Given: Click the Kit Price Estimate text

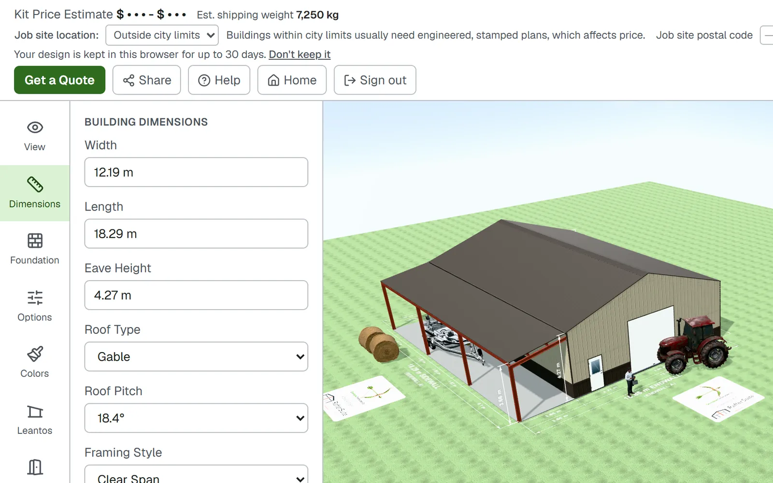Looking at the screenshot, I should point(63,14).
